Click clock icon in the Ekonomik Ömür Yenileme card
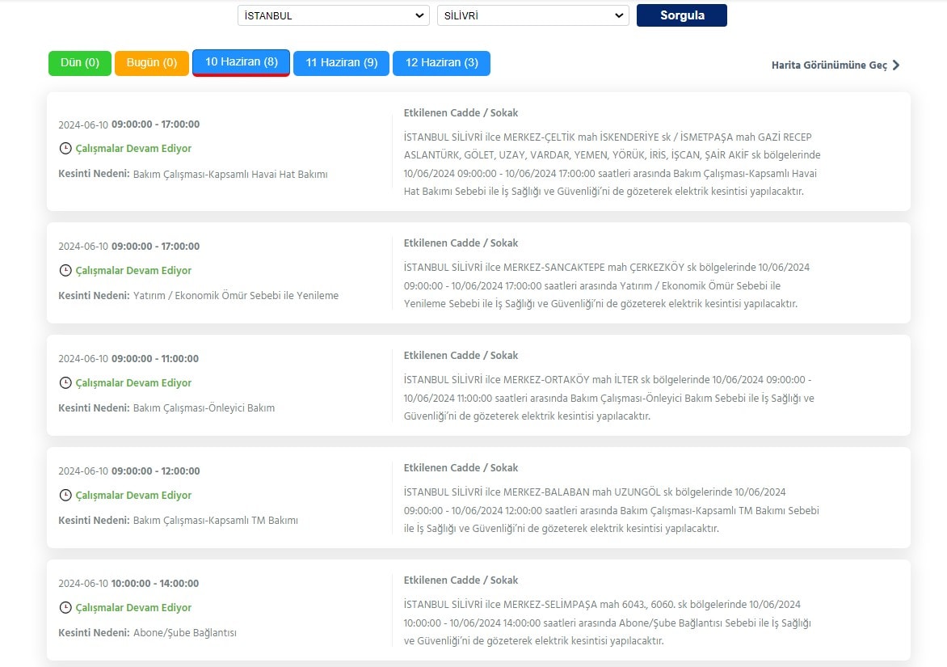 click(x=65, y=270)
